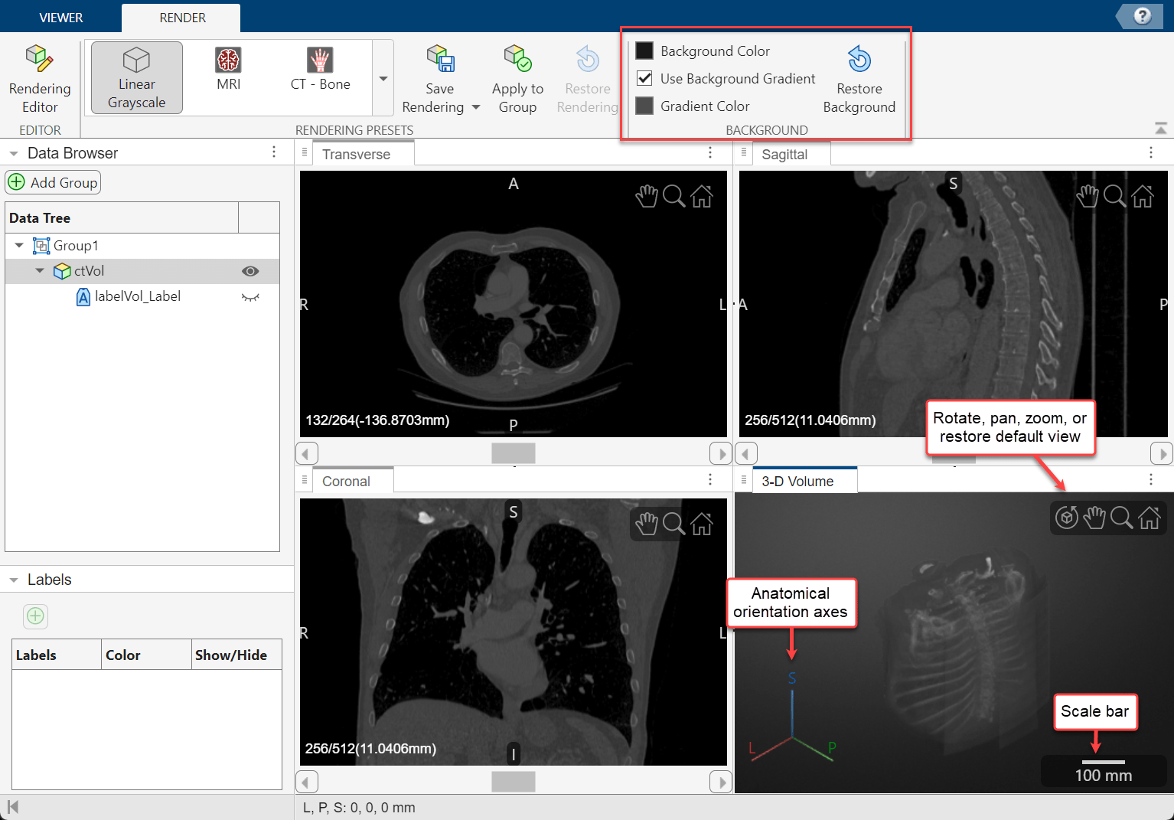Open the Sagittal view options menu

[x=1151, y=152]
